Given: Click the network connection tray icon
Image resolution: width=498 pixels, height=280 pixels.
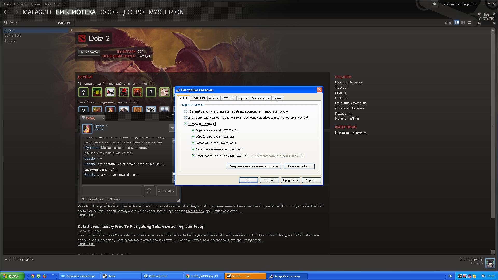Looking at the screenshot, I should pyautogui.click(x=470, y=276).
